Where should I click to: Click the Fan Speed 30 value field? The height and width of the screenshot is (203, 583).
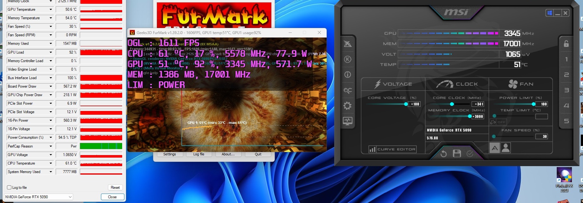(x=542, y=136)
